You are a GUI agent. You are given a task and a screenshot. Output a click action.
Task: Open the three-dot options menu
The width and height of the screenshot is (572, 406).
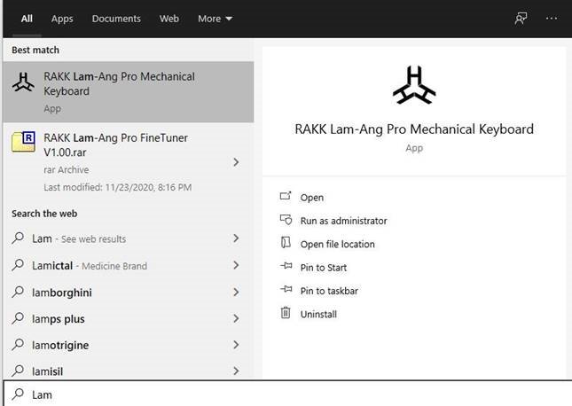click(552, 18)
